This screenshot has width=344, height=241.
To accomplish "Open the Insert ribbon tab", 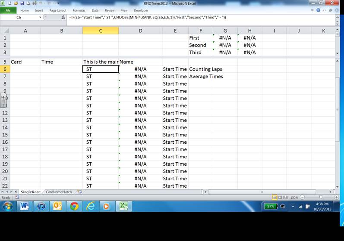I will pyautogui.click(x=39, y=10).
